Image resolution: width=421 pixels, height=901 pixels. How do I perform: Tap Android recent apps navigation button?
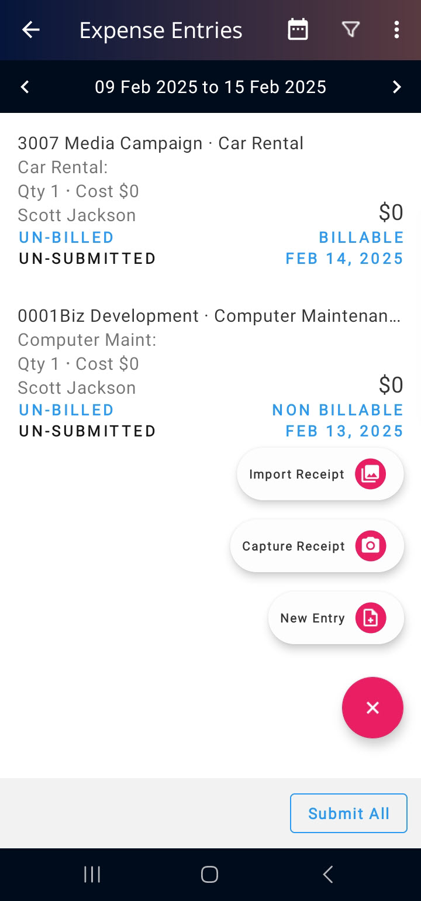pyautogui.click(x=92, y=875)
